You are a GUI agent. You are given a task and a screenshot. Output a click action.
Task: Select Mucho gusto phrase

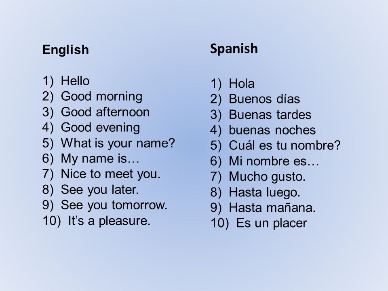[x=267, y=177]
